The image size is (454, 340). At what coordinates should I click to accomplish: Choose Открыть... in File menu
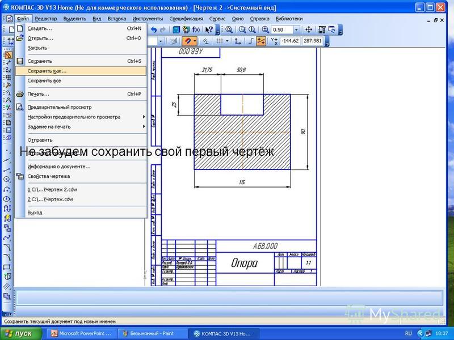tap(80, 38)
